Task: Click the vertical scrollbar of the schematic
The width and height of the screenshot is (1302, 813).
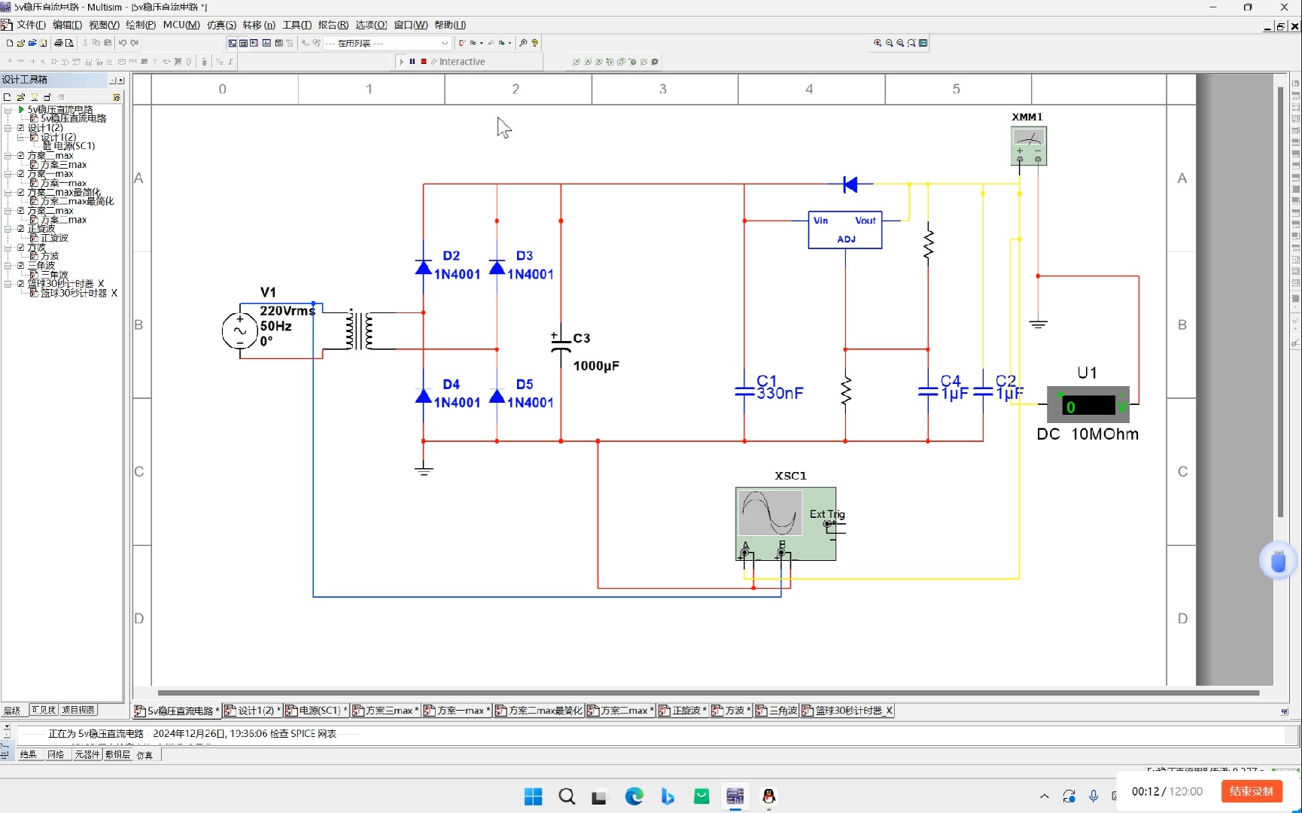Action: coord(1280,301)
